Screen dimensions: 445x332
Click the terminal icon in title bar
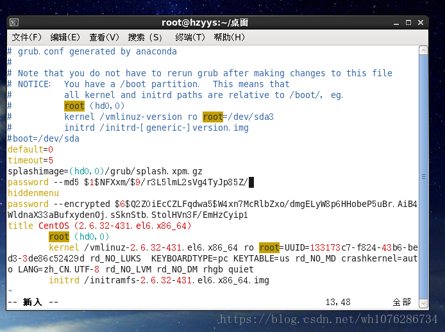[x=14, y=22]
